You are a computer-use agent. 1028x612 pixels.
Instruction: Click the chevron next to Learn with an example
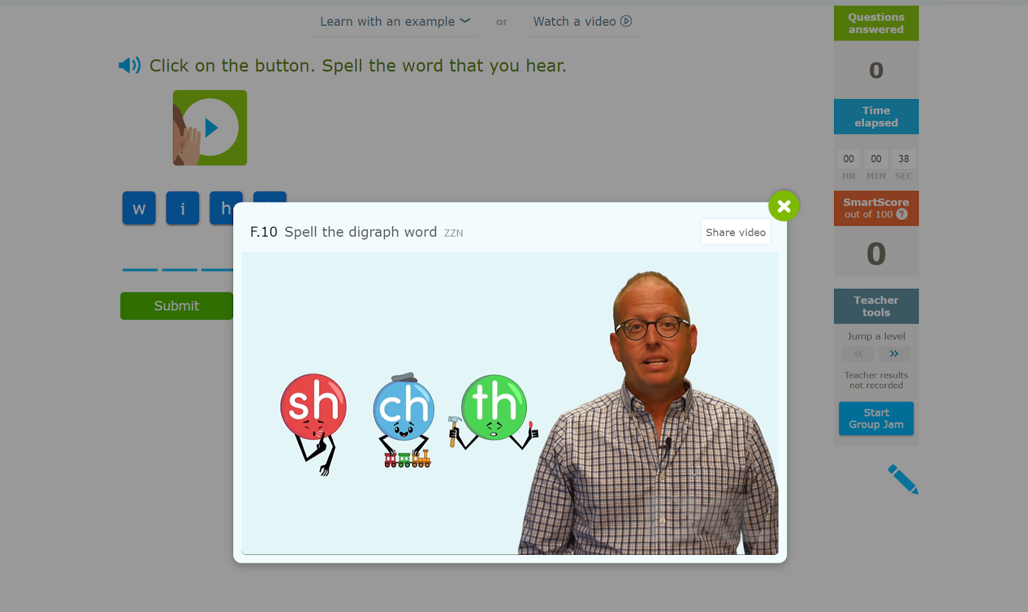pyautogui.click(x=465, y=21)
